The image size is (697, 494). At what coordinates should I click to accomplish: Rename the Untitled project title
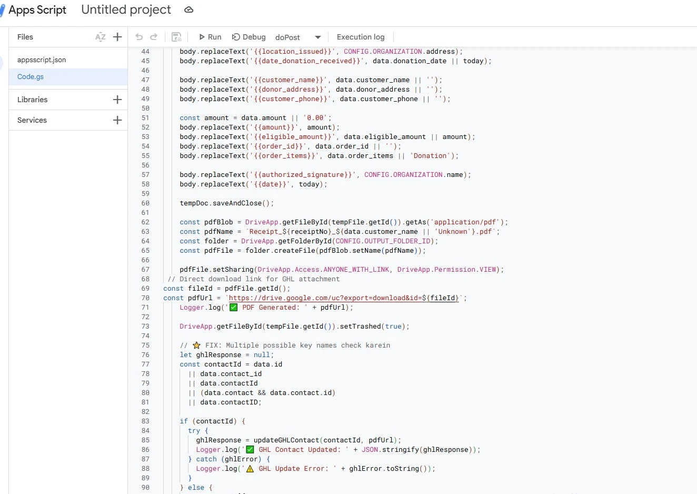pyautogui.click(x=126, y=9)
